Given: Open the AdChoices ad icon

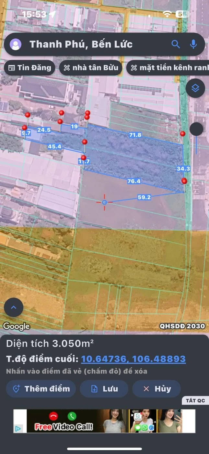Looking at the screenshot, I should (18, 429).
